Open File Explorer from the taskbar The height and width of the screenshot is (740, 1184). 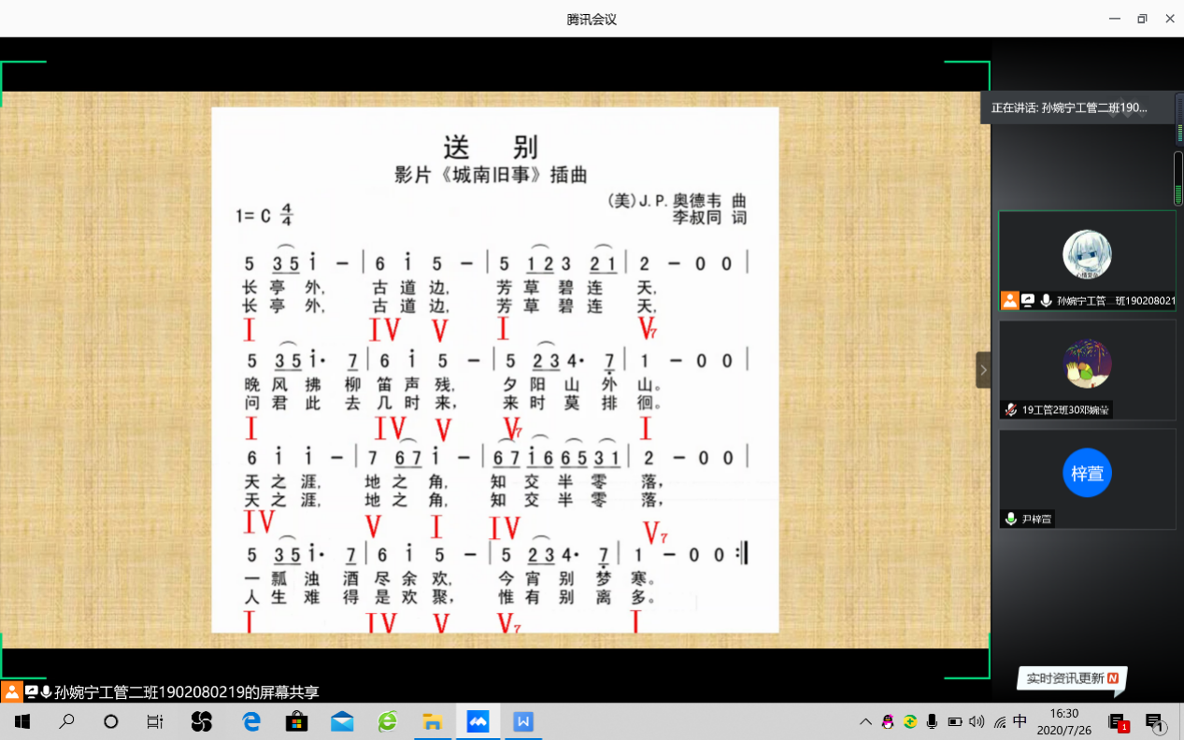432,721
